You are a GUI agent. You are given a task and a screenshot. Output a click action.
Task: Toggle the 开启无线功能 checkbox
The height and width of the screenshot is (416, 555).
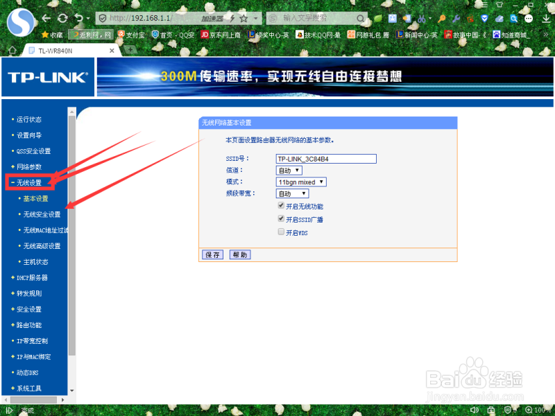click(x=281, y=205)
